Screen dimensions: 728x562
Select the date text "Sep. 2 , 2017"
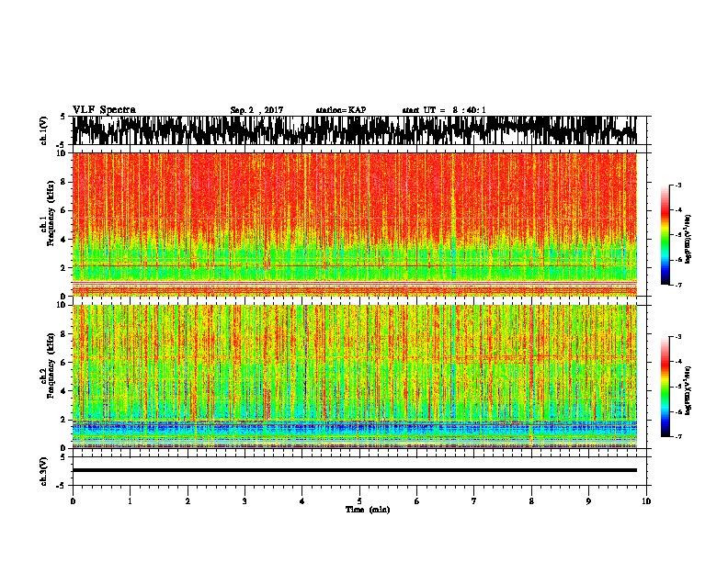point(256,110)
